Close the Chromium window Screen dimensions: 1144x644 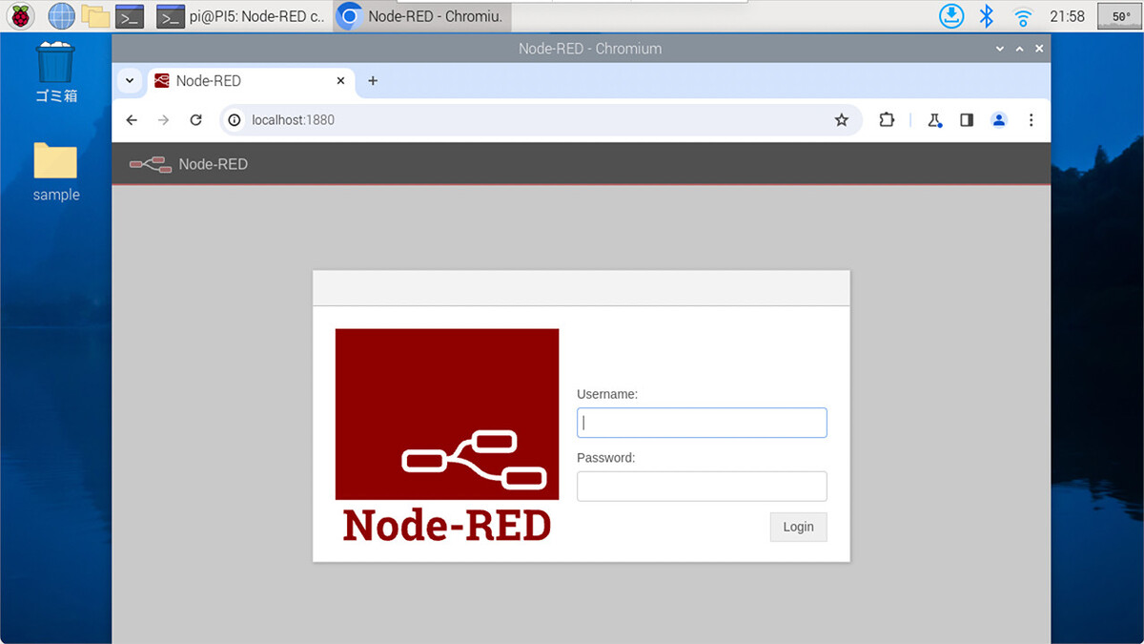[1039, 49]
